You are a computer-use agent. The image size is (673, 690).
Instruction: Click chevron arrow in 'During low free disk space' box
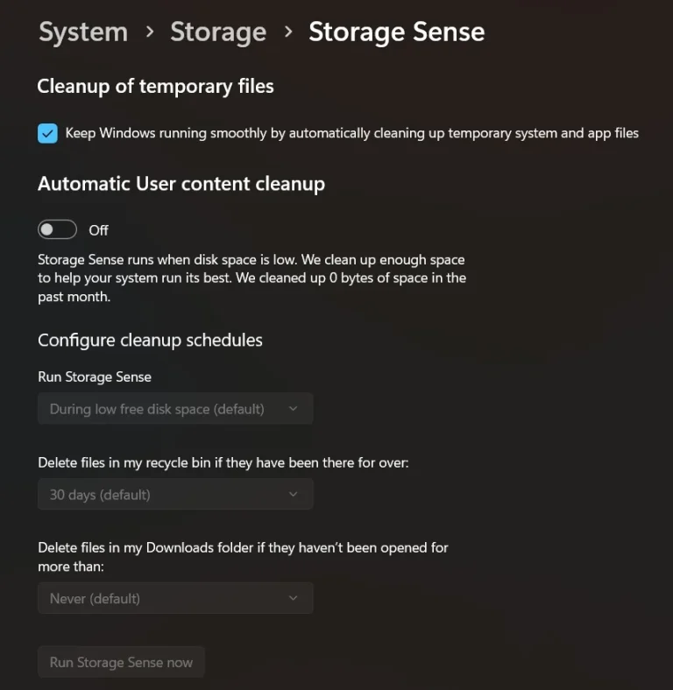tap(294, 409)
